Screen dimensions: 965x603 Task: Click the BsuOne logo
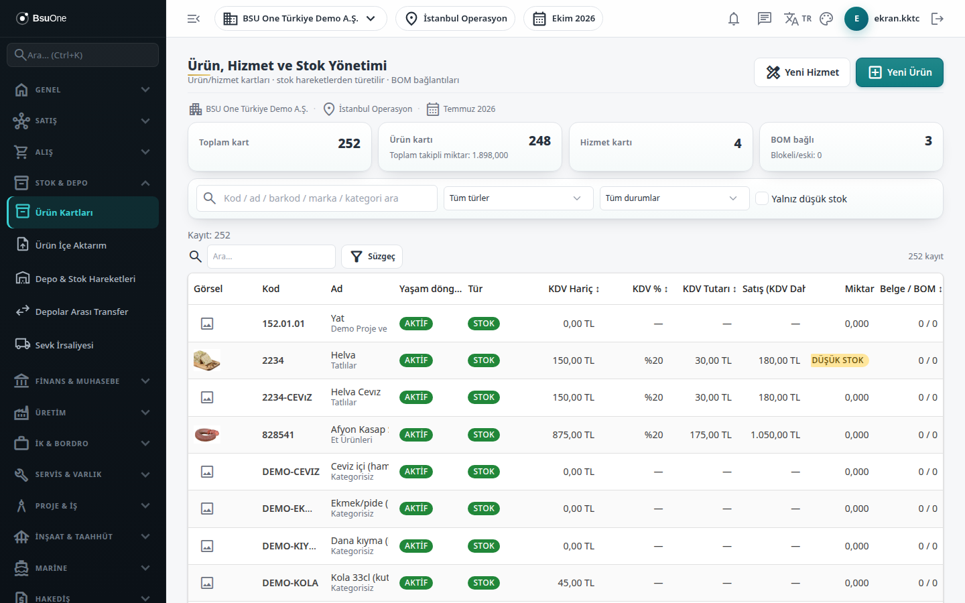42,18
